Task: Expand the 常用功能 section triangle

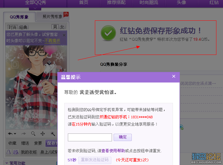Action: point(7,163)
